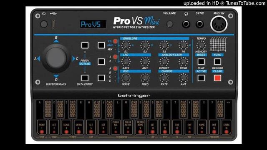Adjust the OSC WAVE knob
267x150 pixels.
click(126, 78)
